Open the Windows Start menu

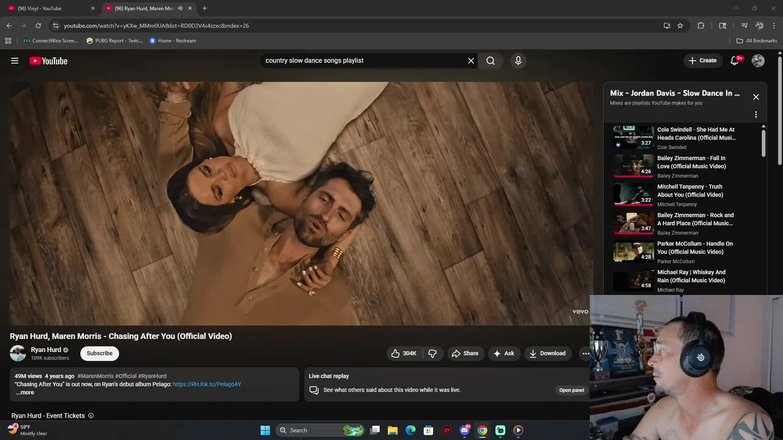click(265, 430)
